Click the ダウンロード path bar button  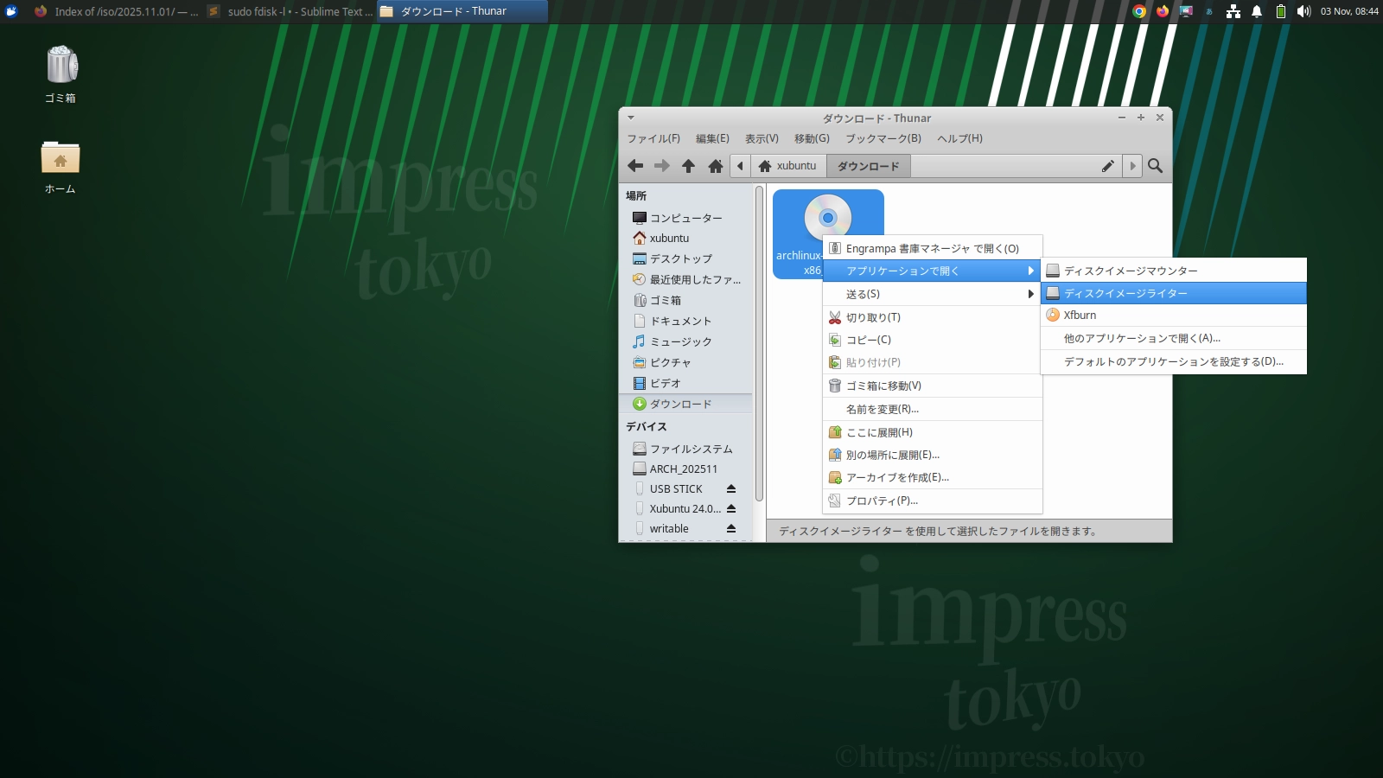pos(868,166)
